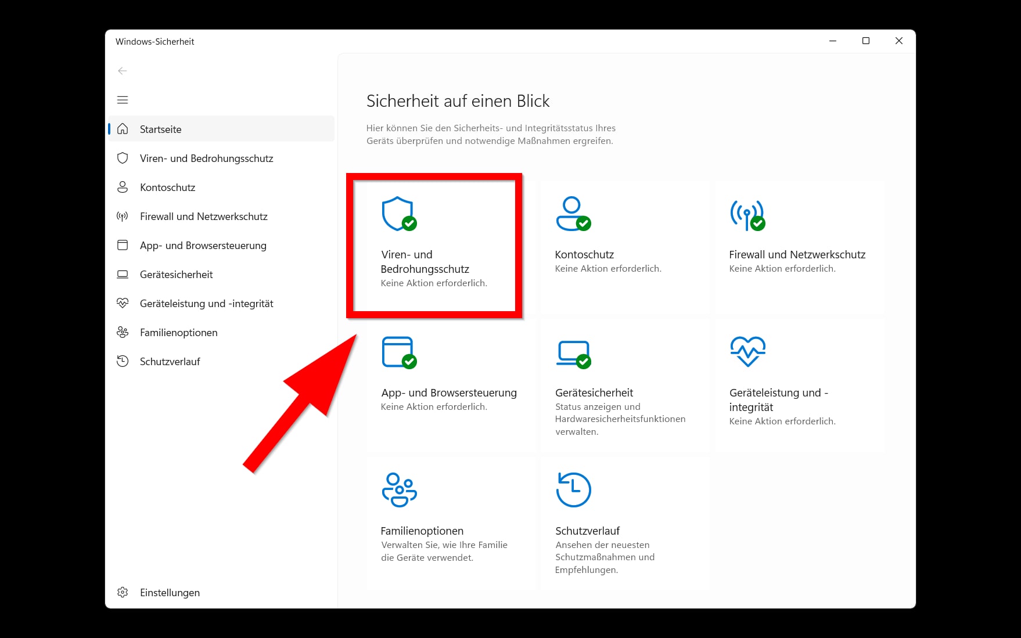Click 'Sicherheit auf einen Blick' heading
This screenshot has height=638, width=1021.
point(458,101)
